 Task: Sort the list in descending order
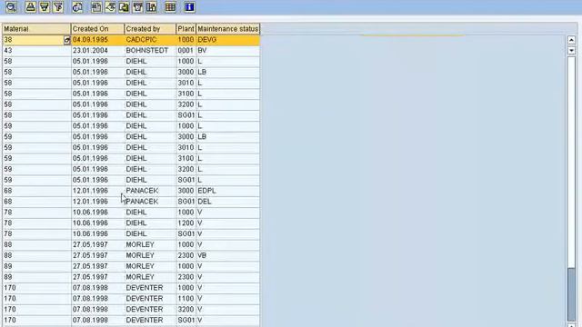(x=45, y=7)
